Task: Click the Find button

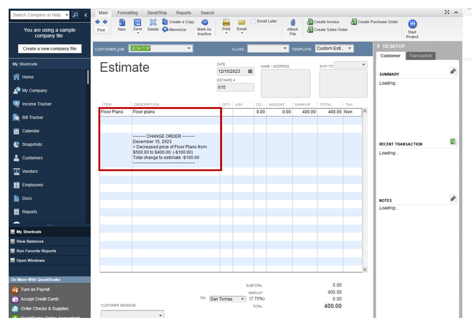Action: pos(101,30)
